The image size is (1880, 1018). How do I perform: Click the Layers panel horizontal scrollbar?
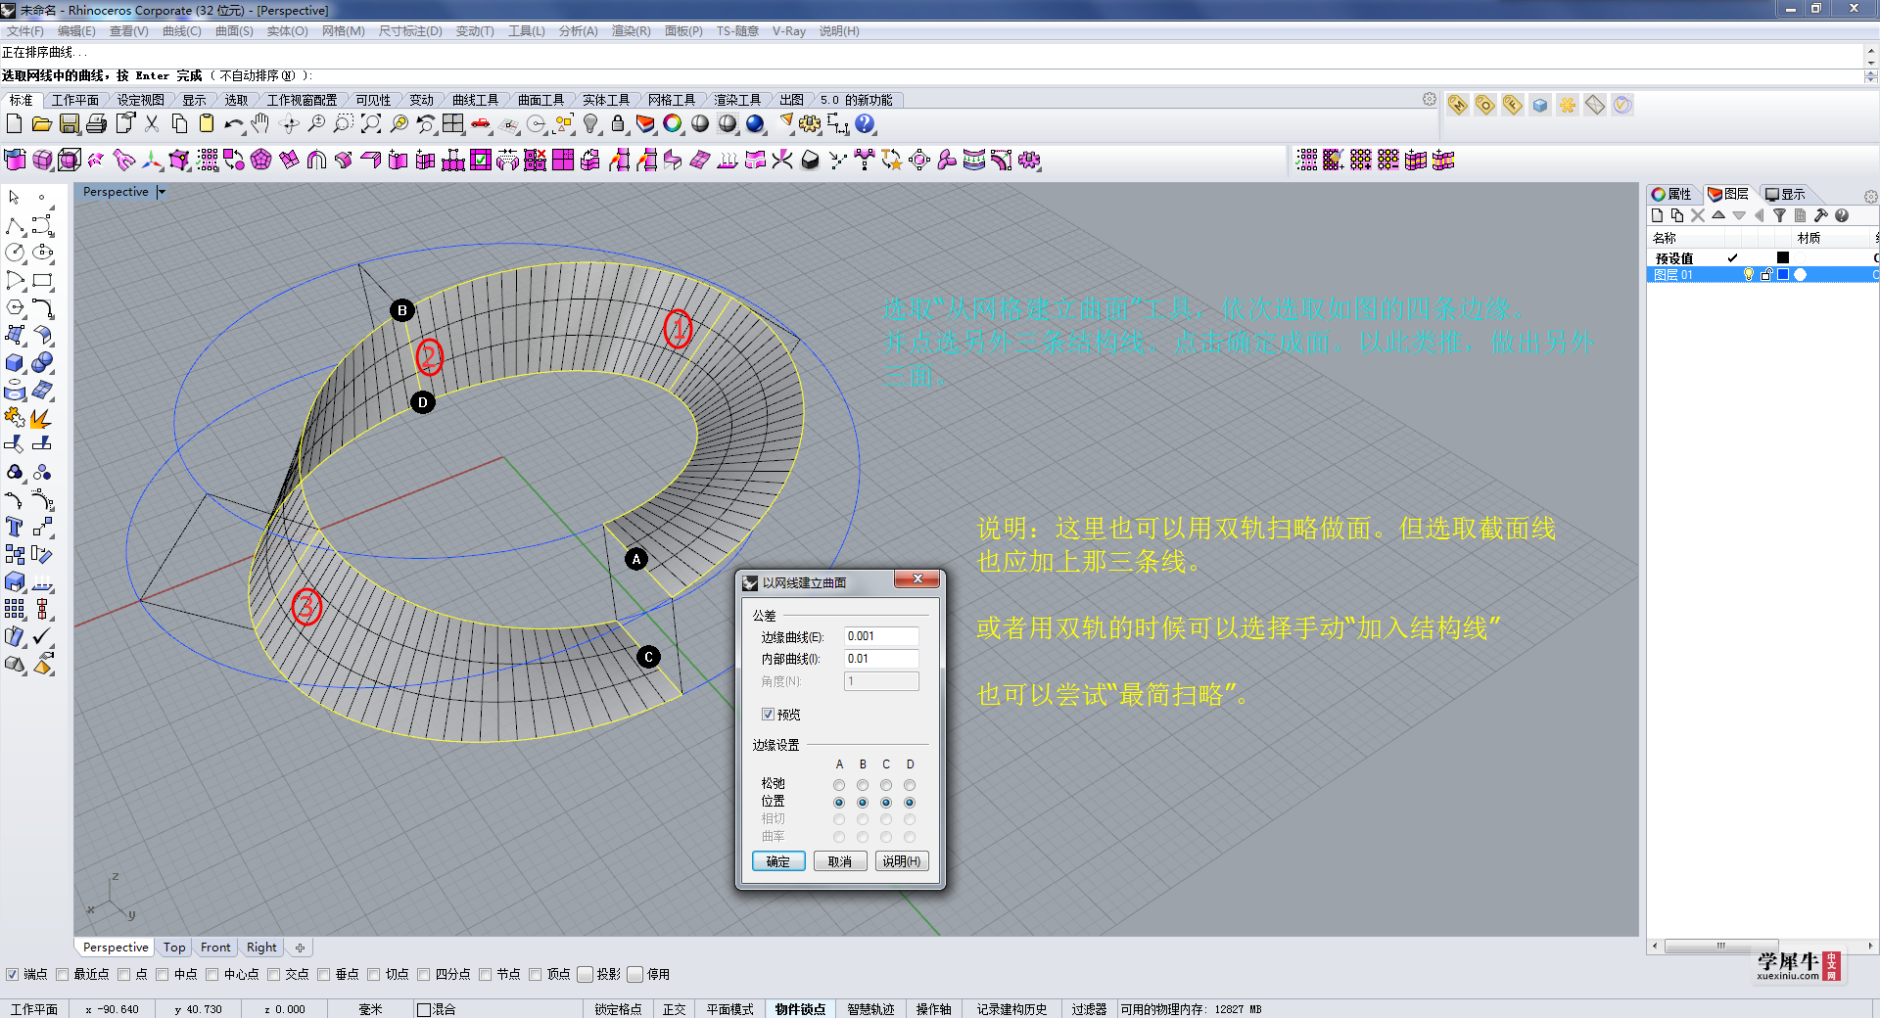(x=1721, y=946)
